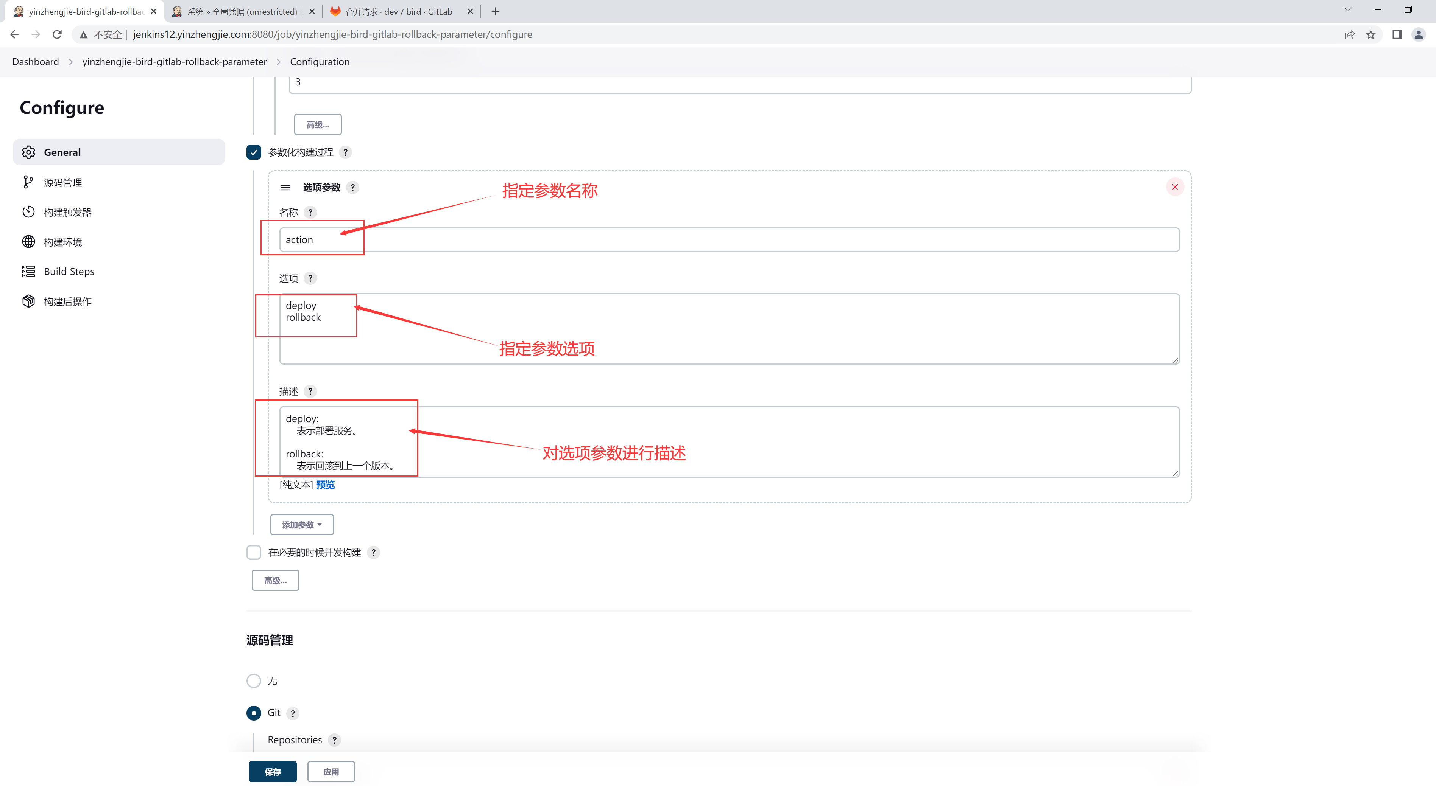The height and width of the screenshot is (786, 1436).
Task: Uncheck the 参数化构建过程 checkbox
Action: [254, 153]
